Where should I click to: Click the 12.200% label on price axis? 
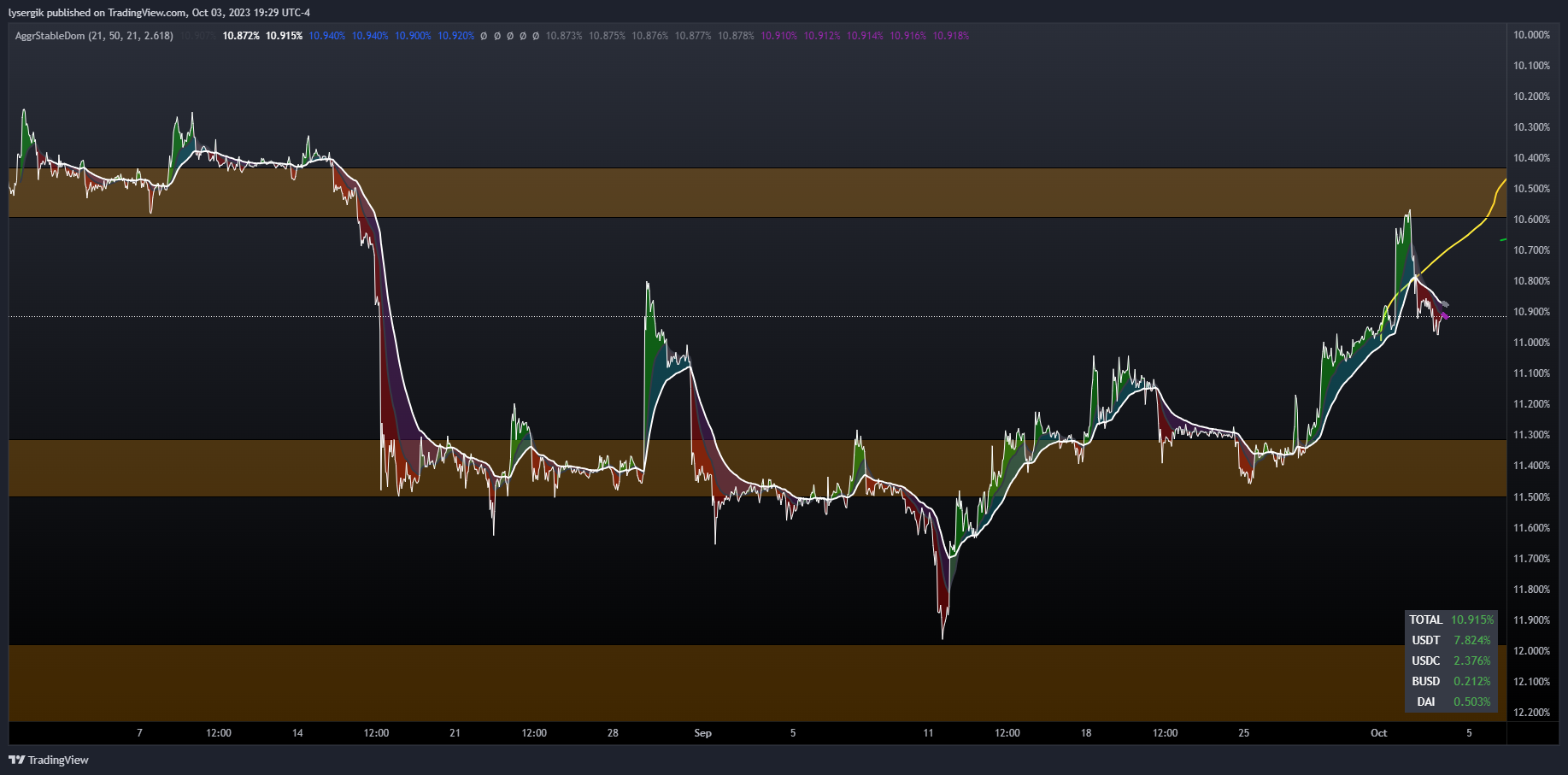(x=1531, y=713)
